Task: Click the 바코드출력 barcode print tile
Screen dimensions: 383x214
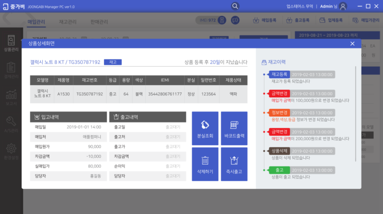Action: click(234, 128)
